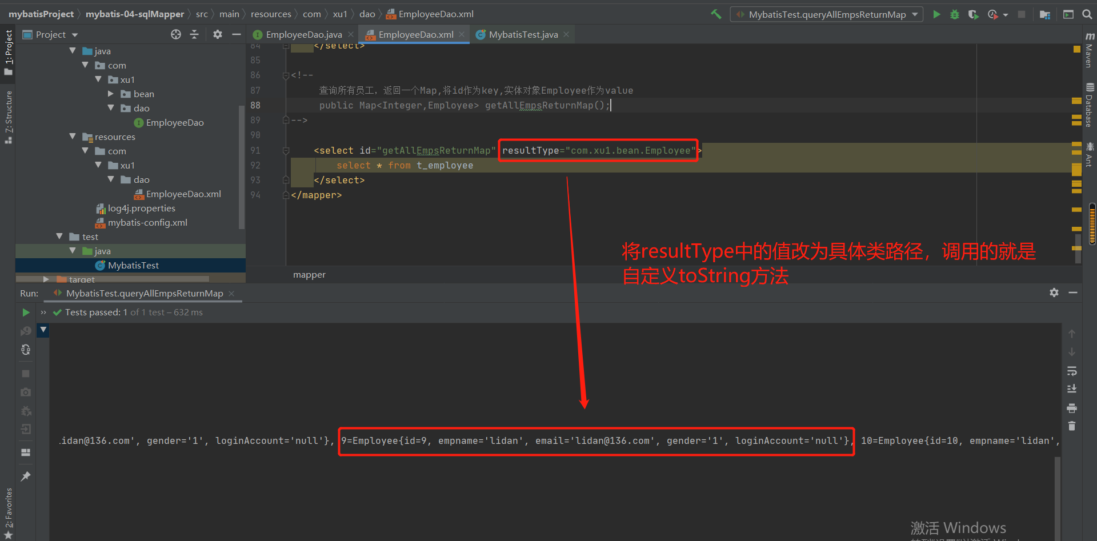Run MybatisTest.queryAllEmpsReturnMap with the green play icon
This screenshot has width=1097, height=541.
[936, 14]
